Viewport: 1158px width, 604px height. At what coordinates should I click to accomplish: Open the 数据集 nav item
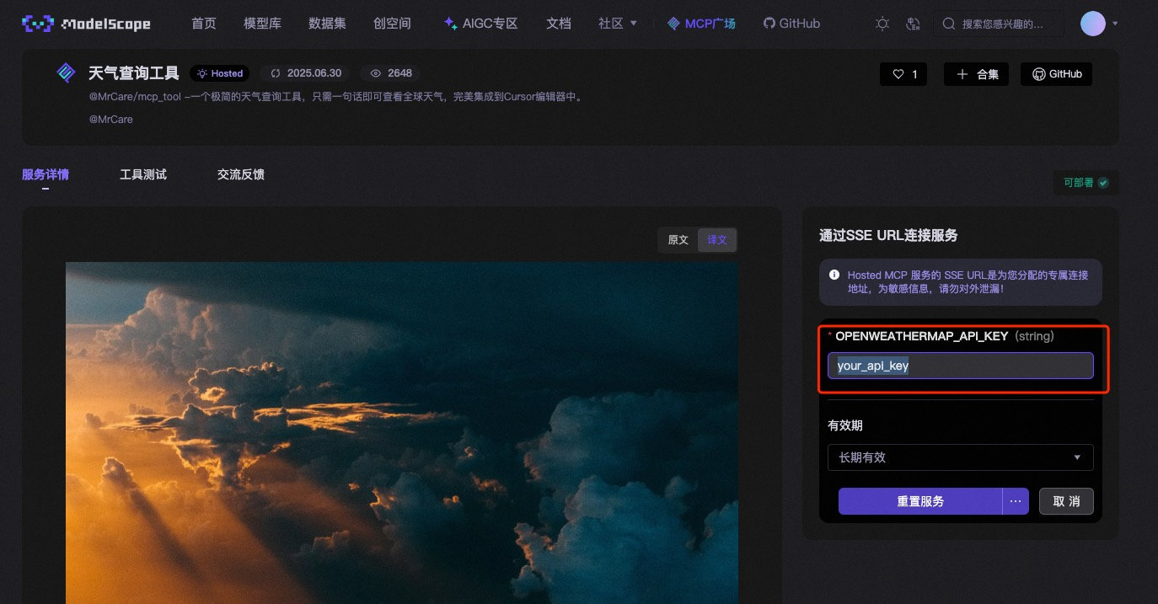(x=327, y=24)
